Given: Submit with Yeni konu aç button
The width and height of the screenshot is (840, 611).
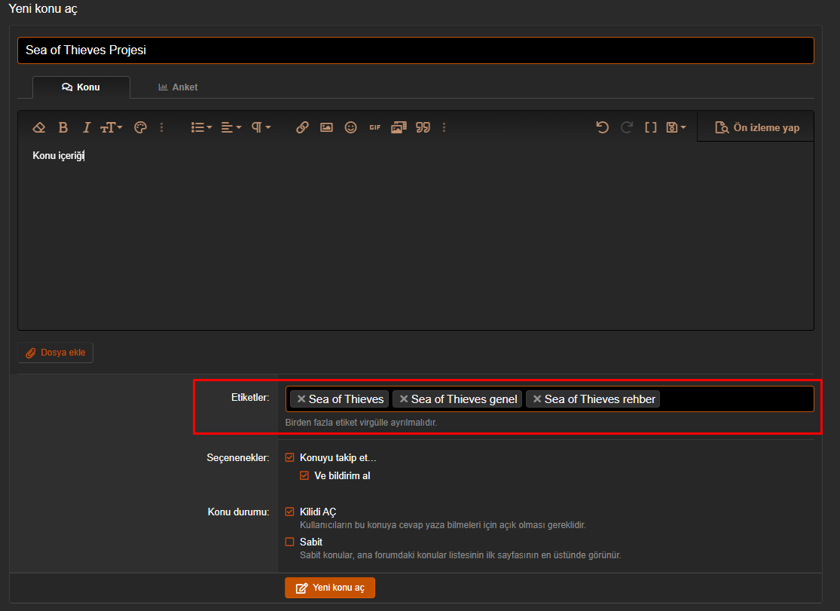Looking at the screenshot, I should [330, 588].
